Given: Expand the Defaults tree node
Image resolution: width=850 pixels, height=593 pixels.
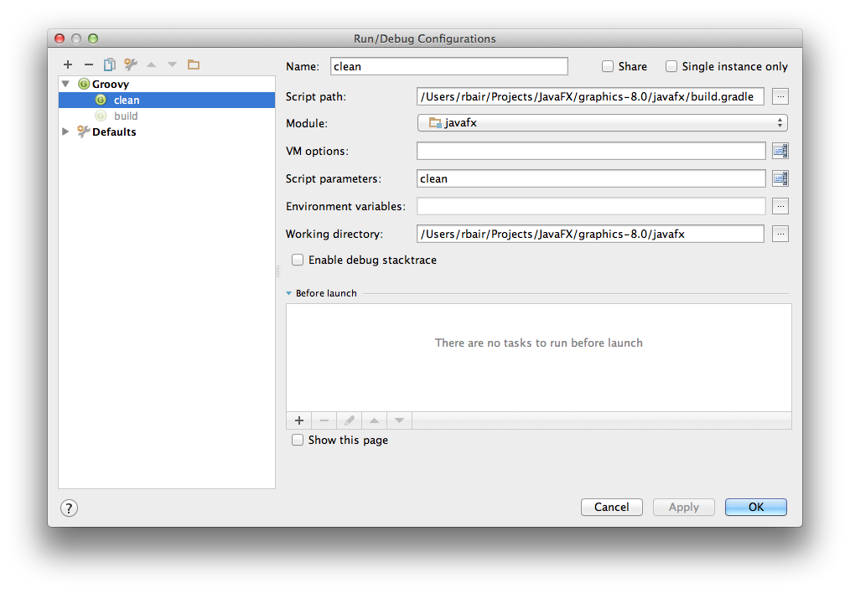Looking at the screenshot, I should pyautogui.click(x=65, y=131).
